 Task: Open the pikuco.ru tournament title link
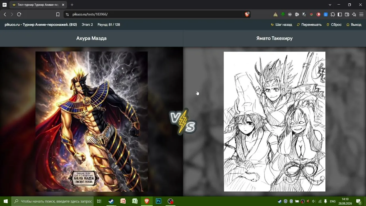(x=41, y=25)
